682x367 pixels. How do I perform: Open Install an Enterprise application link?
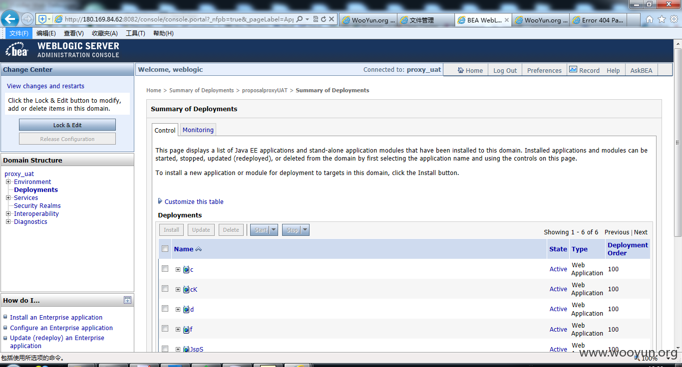(x=56, y=317)
